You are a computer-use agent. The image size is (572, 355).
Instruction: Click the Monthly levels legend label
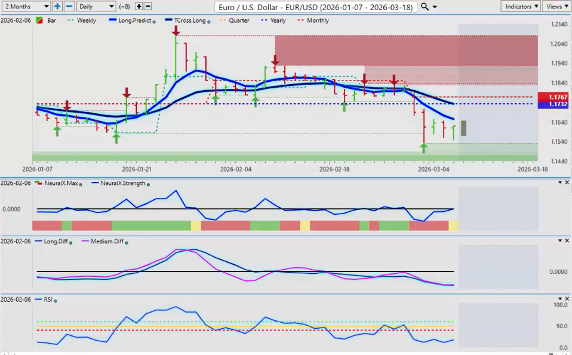click(317, 20)
